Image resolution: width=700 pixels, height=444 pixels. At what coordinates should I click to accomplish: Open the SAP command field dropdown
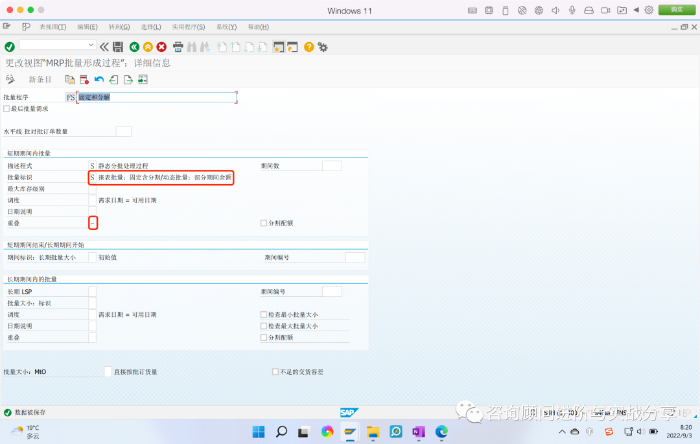point(91,45)
